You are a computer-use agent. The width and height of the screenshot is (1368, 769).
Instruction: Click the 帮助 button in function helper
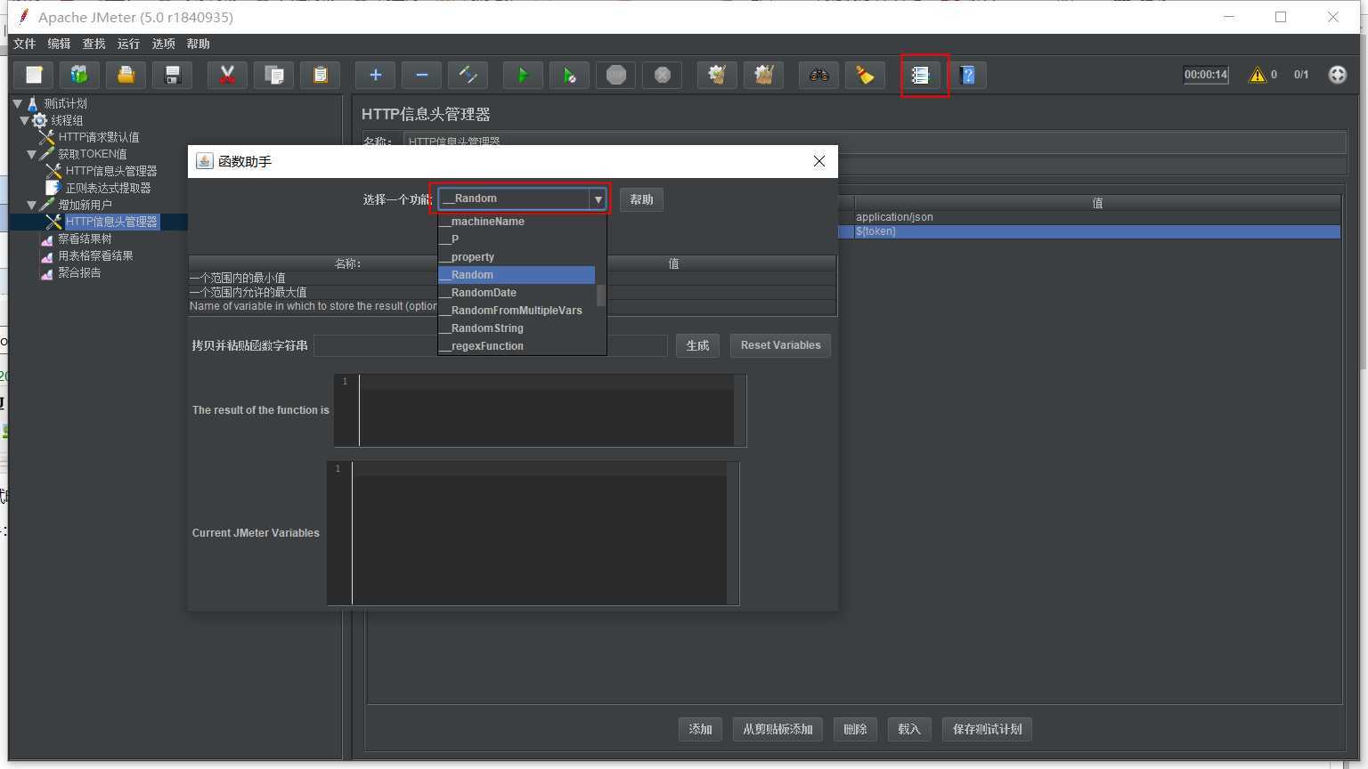(641, 199)
